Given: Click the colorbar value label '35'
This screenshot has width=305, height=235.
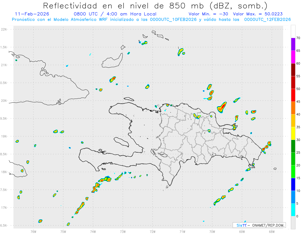Looking at the screenshot, I should pyautogui.click(x=298, y=127).
